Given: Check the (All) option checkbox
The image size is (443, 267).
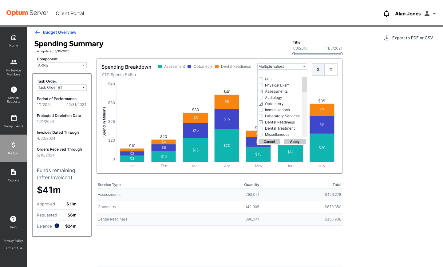Looking at the screenshot, I should [261, 79].
